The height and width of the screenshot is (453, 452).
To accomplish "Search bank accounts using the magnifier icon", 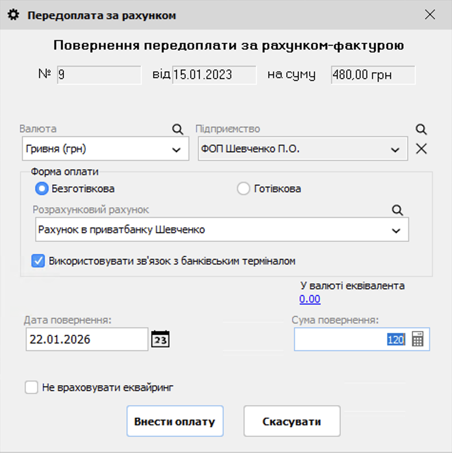I will [x=397, y=209].
